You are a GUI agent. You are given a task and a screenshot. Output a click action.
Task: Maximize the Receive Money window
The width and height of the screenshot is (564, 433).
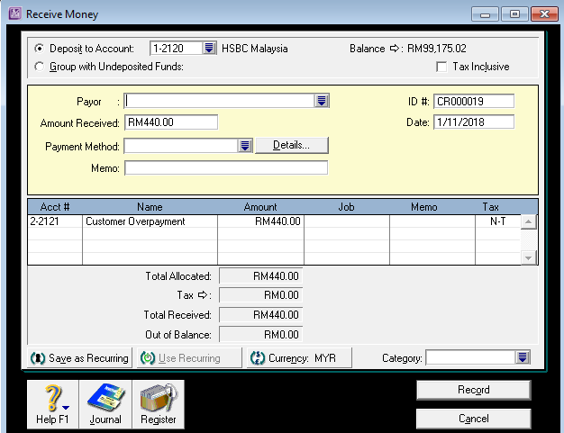[514, 14]
